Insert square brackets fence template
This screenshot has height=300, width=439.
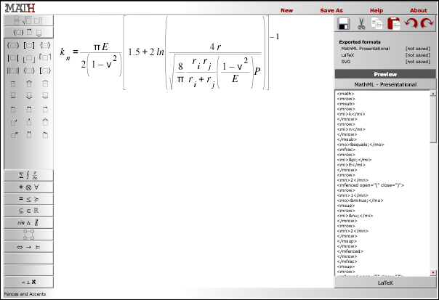click(29, 45)
